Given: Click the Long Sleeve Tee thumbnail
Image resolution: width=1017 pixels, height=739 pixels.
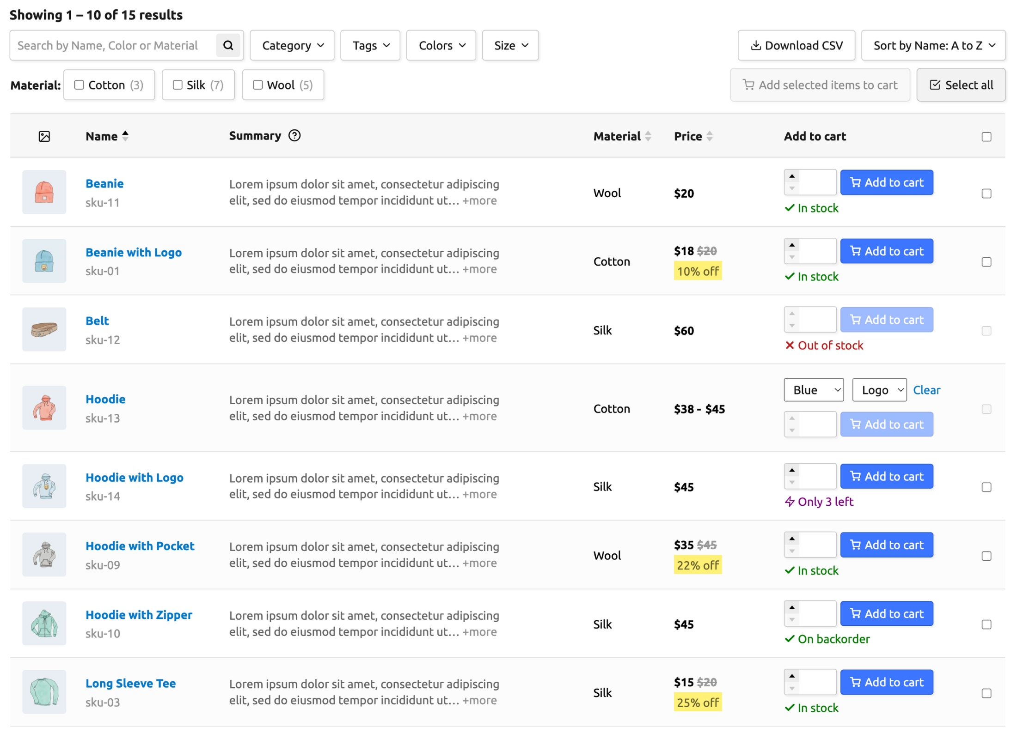Looking at the screenshot, I should pyautogui.click(x=44, y=692).
